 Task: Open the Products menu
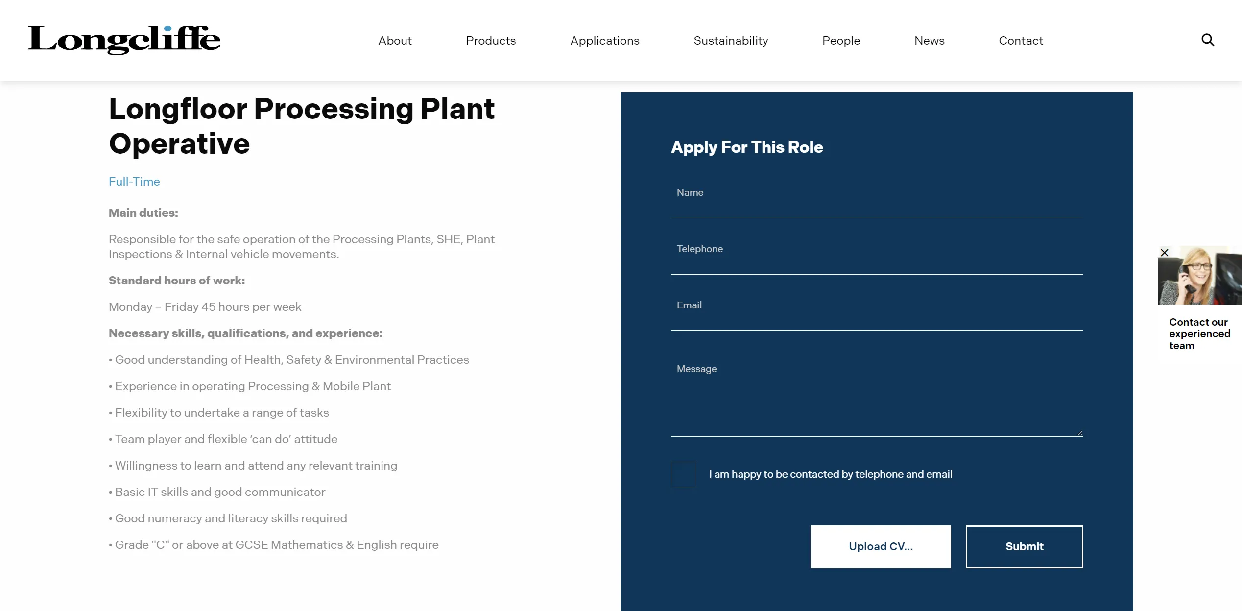point(491,40)
